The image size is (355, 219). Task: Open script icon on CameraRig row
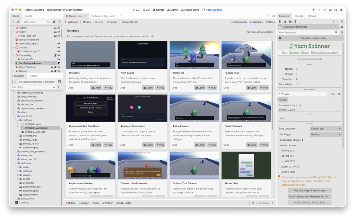click(x=55, y=55)
